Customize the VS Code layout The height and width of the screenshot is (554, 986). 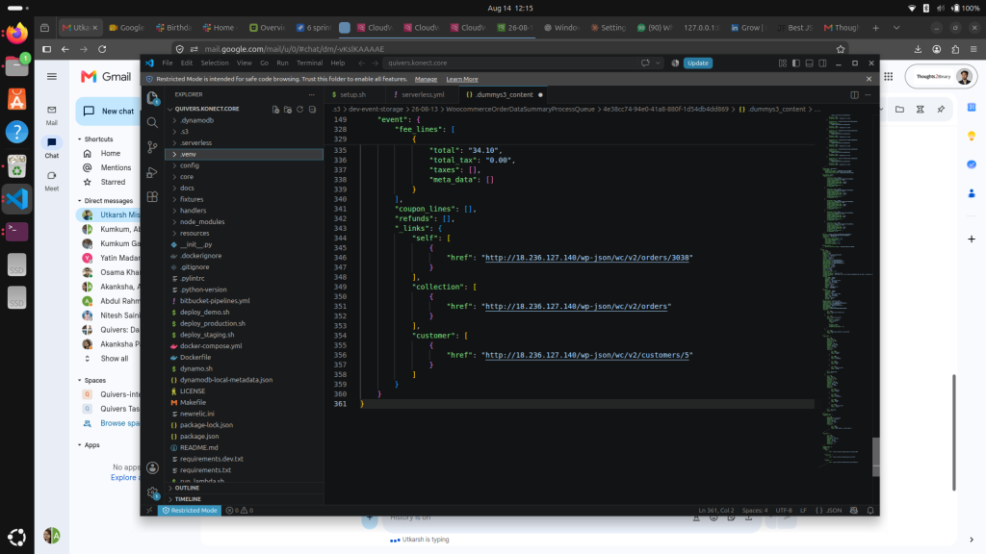click(783, 63)
